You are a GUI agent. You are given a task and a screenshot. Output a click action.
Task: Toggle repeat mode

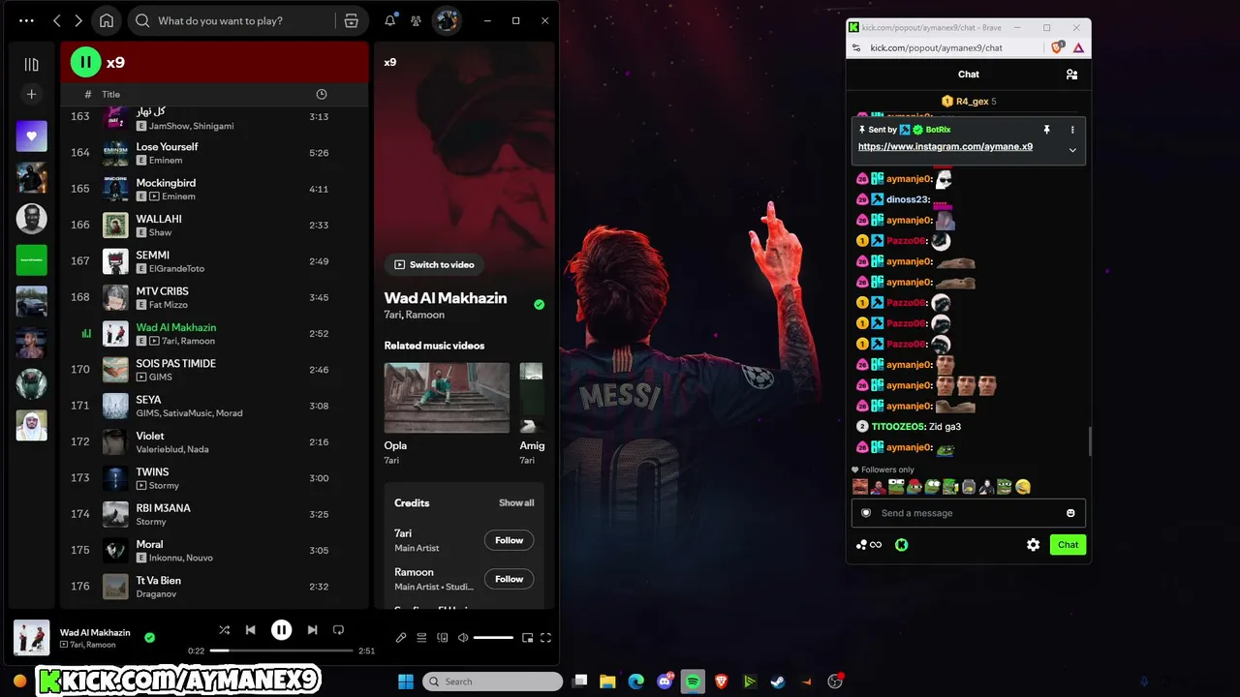pyautogui.click(x=338, y=629)
